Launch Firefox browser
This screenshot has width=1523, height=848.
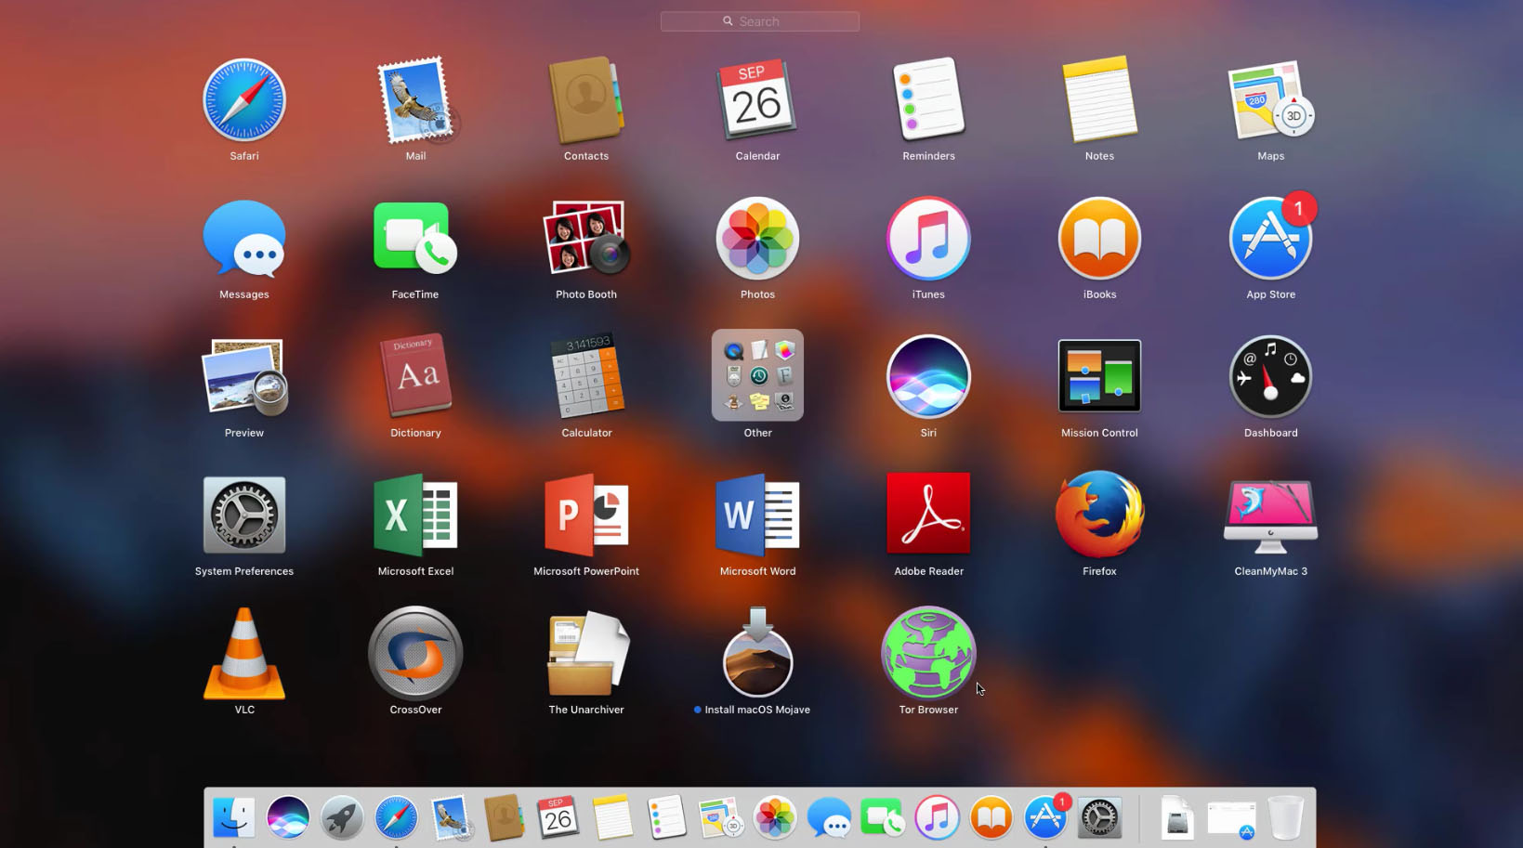1099,515
